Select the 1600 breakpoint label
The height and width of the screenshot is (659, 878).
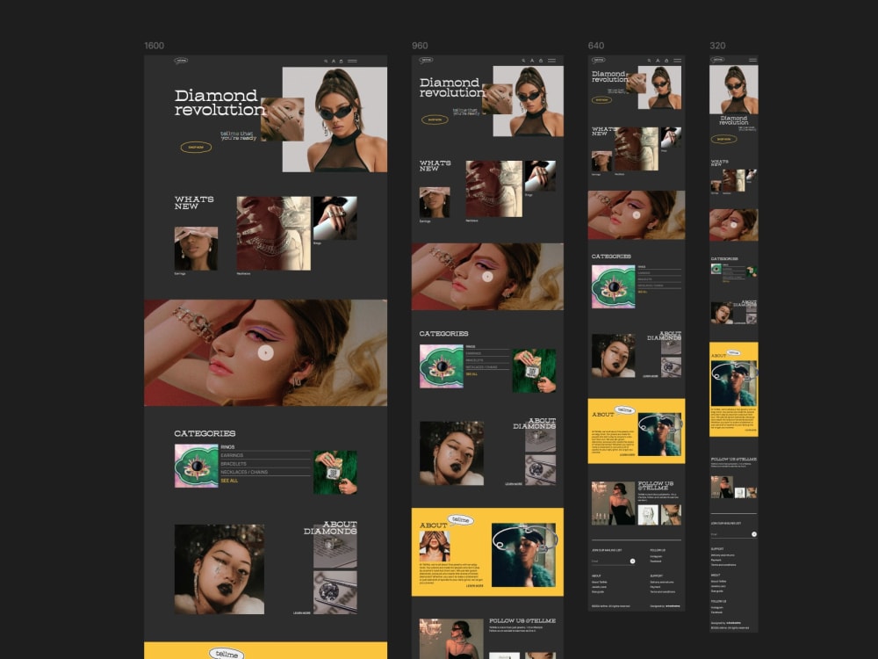[x=154, y=46]
